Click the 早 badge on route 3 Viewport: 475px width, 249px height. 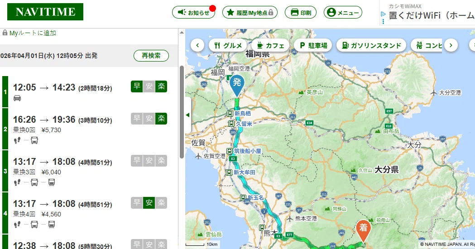[137, 161]
